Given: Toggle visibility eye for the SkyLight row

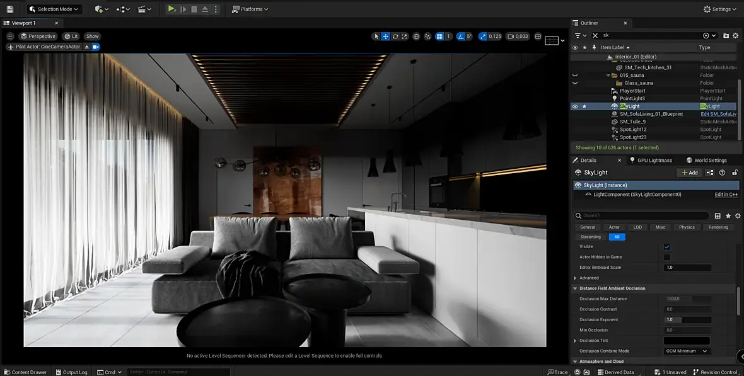Looking at the screenshot, I should (575, 106).
